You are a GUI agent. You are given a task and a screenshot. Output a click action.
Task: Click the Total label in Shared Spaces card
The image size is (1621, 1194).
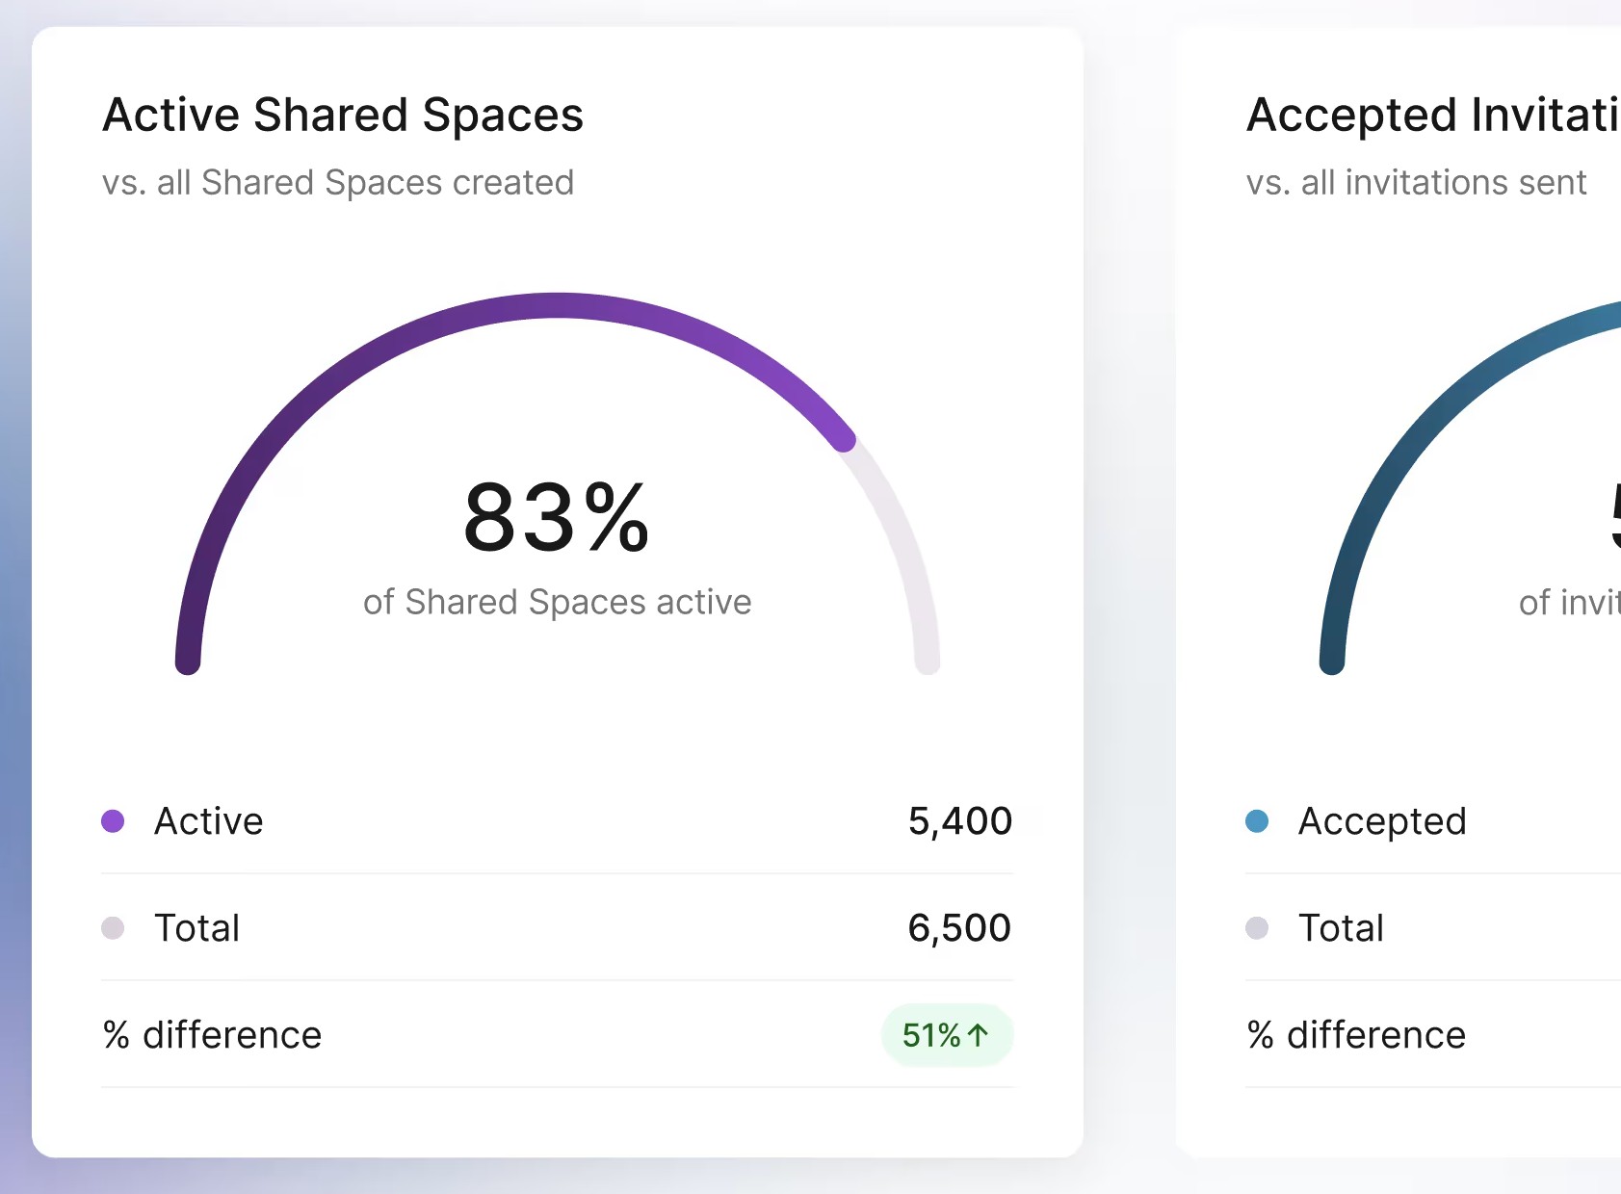click(197, 928)
